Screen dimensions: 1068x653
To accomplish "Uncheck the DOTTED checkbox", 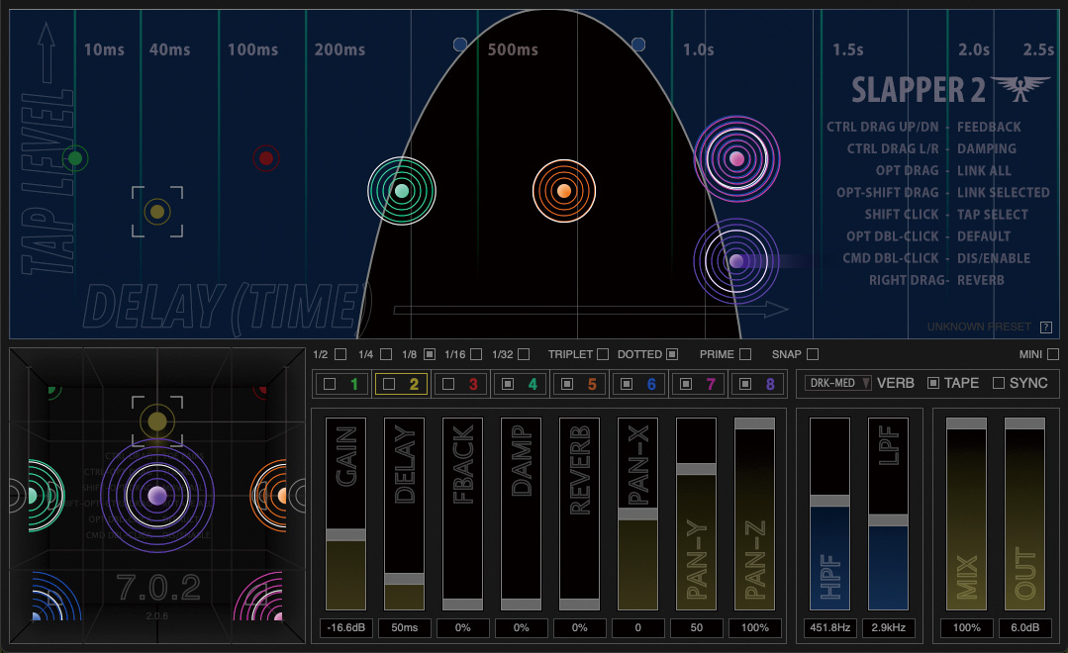I will 672,354.
